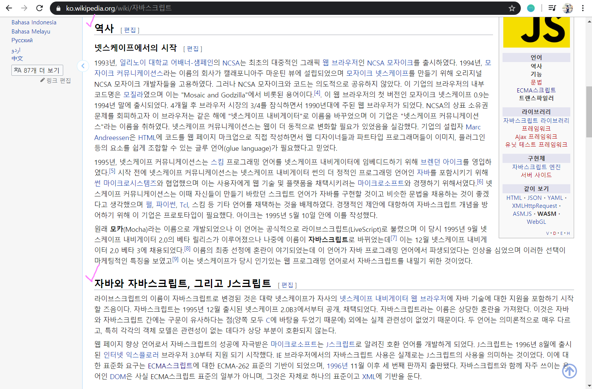Open DOM link
This screenshot has width=592, height=389.
point(118,376)
